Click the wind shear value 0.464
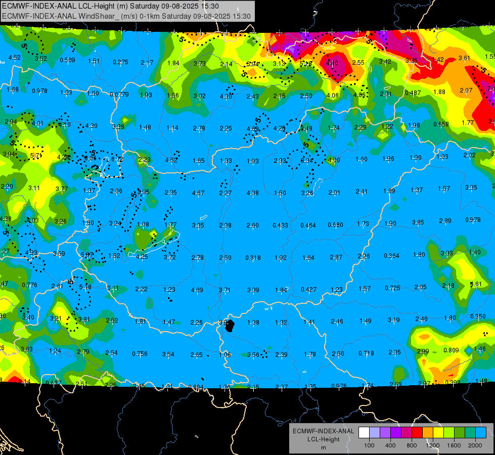Image resolution: width=495 pixels, height=455 pixels. (308, 225)
